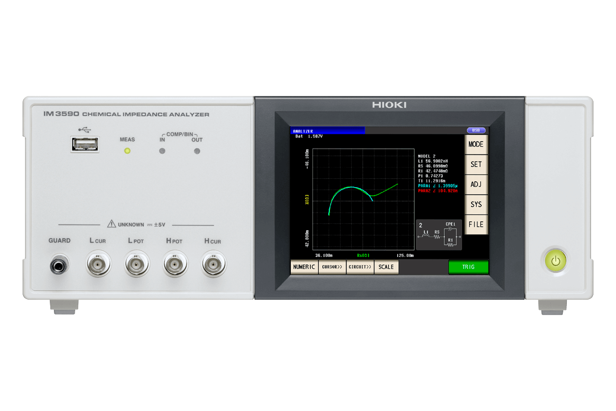The width and height of the screenshot is (616, 411).
Task: Select the ANALYZER title bar
Action: pos(328,131)
